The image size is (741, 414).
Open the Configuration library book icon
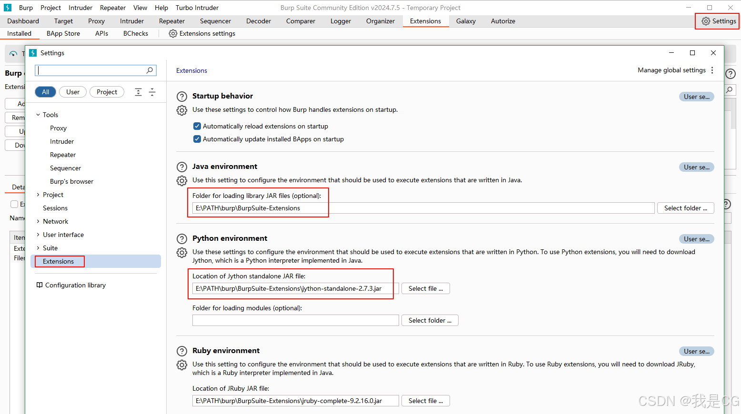[x=40, y=285]
